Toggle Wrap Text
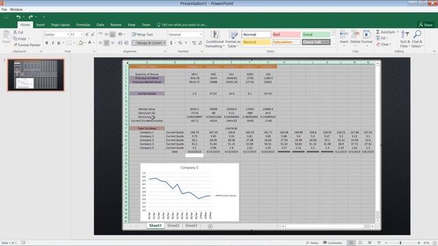The height and width of the screenshot is (246, 438). [x=142, y=35]
